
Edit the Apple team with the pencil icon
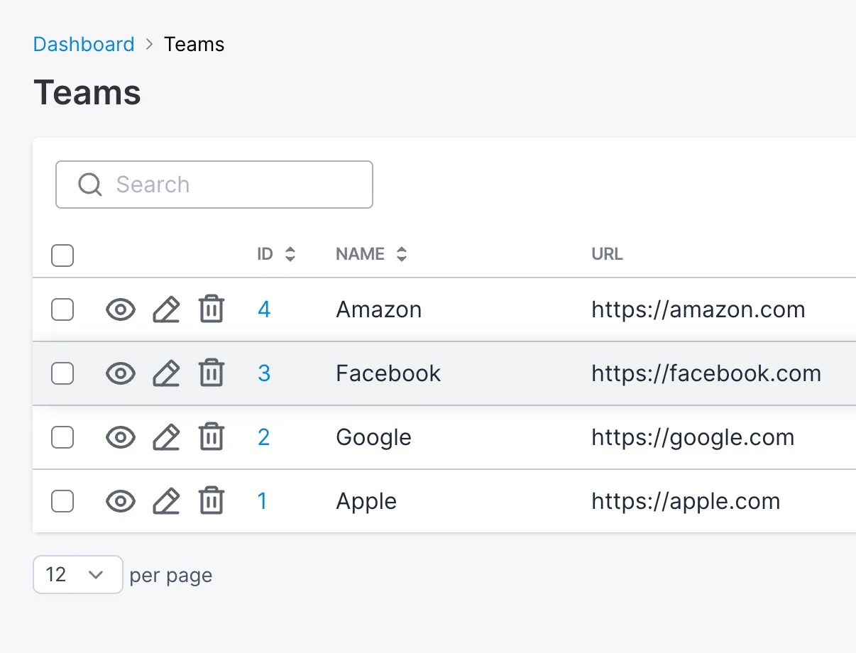(166, 501)
